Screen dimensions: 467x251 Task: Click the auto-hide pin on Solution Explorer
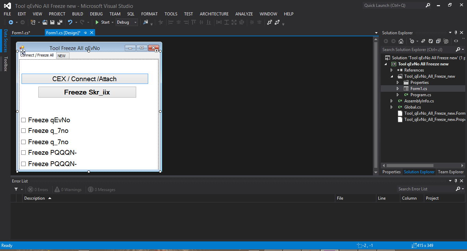click(x=456, y=33)
